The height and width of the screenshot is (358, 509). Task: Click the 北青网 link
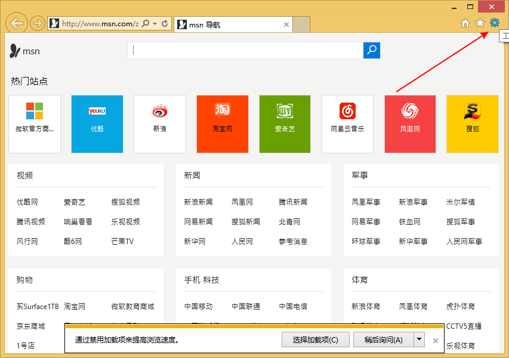pyautogui.click(x=289, y=222)
